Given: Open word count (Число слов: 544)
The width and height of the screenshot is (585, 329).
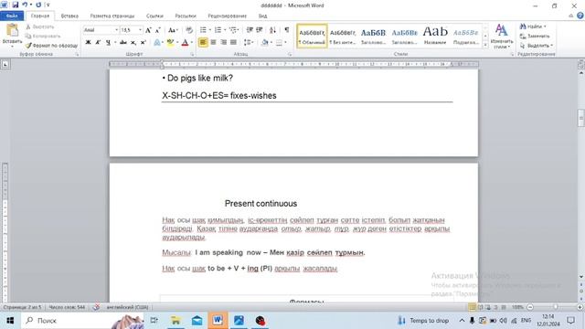Looking at the screenshot, I should point(67,307).
